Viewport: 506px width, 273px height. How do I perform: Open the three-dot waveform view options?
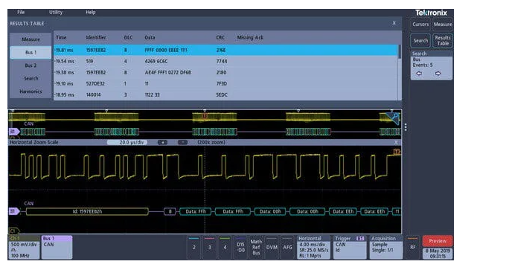coord(406,127)
